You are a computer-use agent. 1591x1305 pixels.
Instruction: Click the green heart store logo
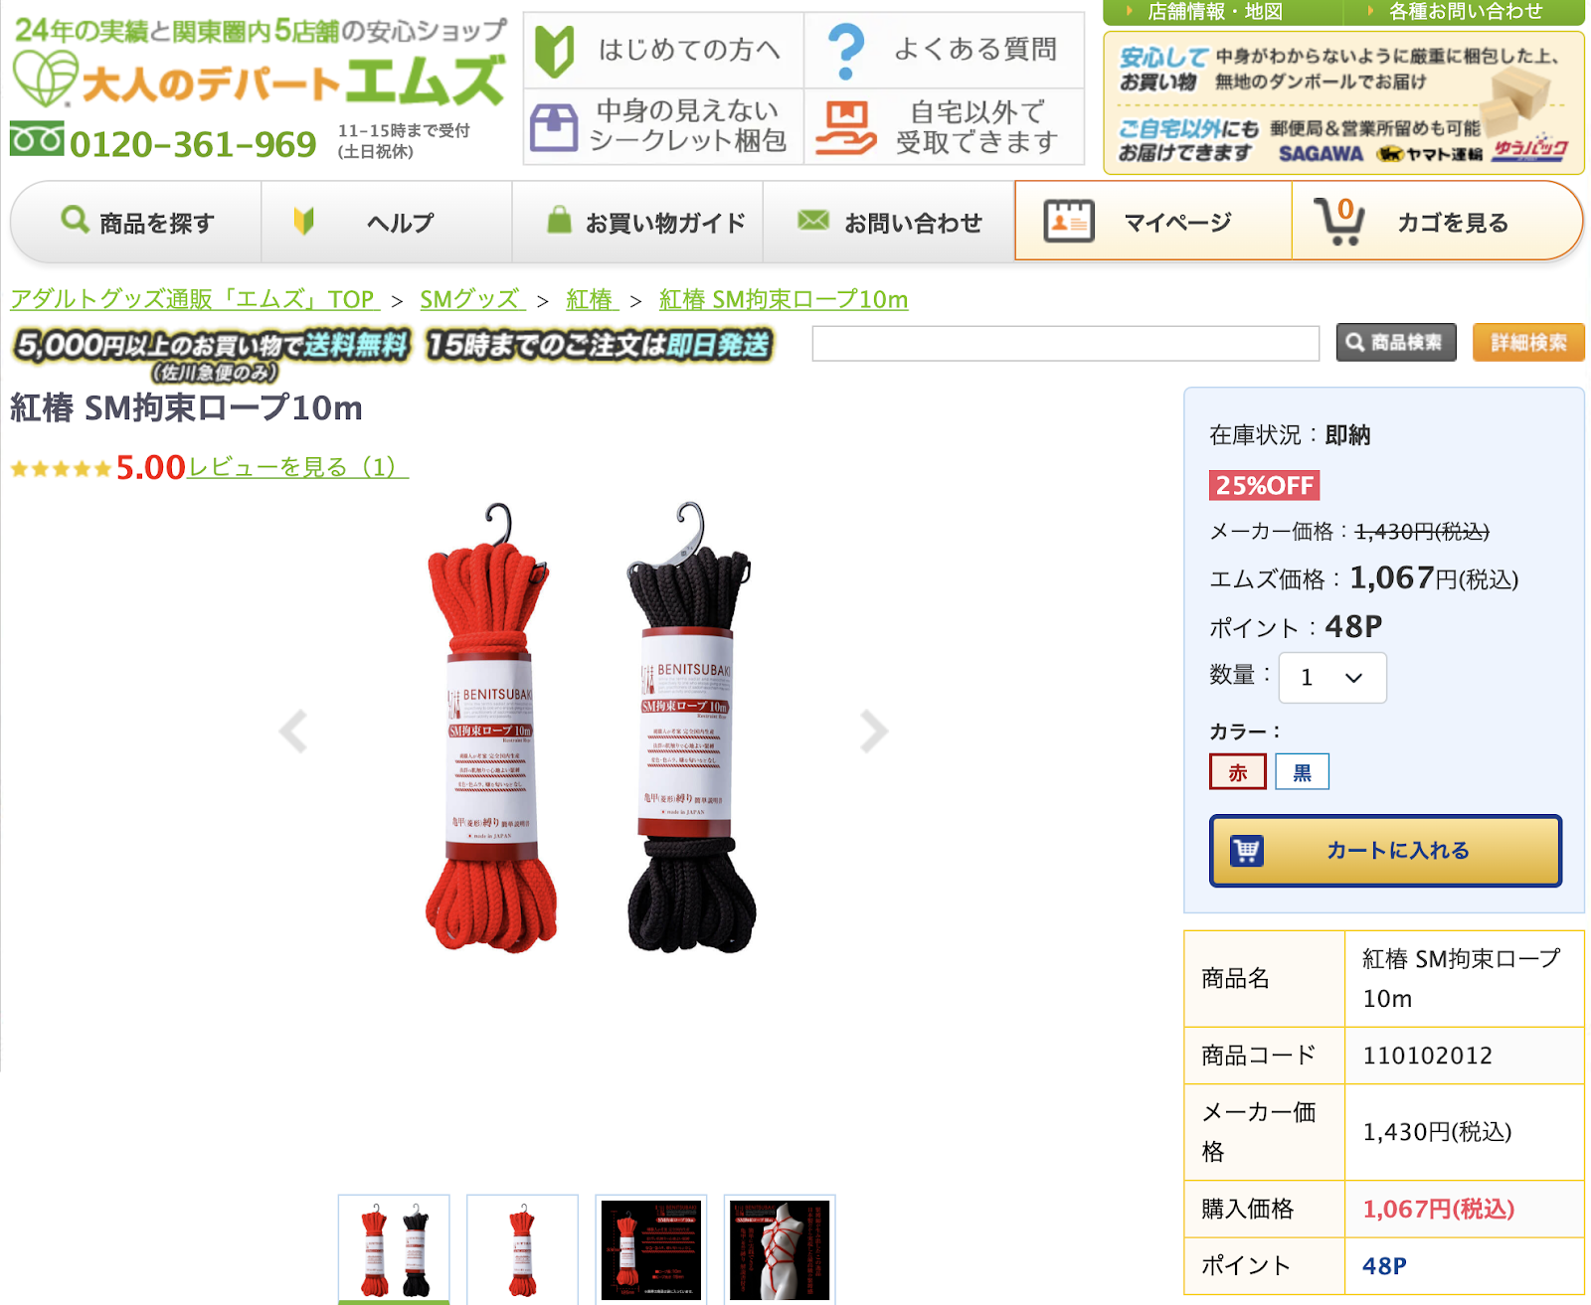point(45,77)
